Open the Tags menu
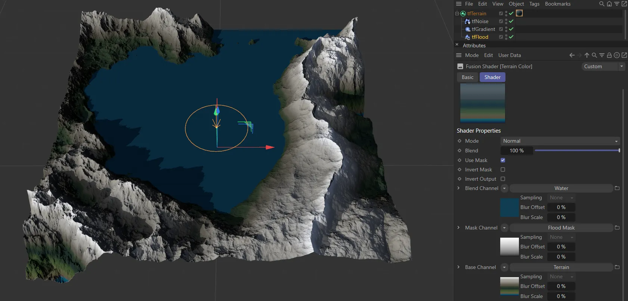The height and width of the screenshot is (301, 628). pyautogui.click(x=534, y=4)
